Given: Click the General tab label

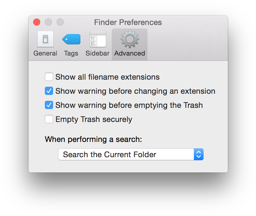Looking at the screenshot, I should pos(45,53).
